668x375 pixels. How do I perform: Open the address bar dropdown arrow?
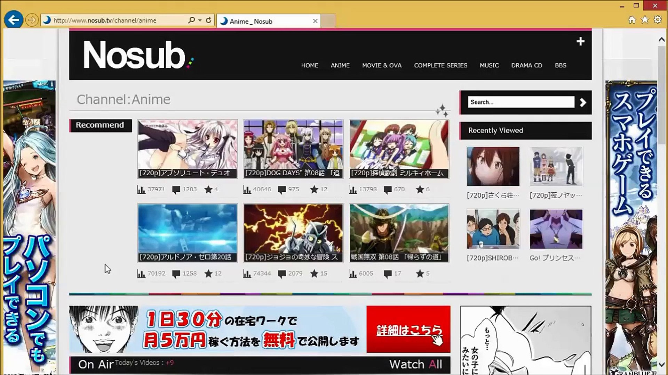click(200, 20)
